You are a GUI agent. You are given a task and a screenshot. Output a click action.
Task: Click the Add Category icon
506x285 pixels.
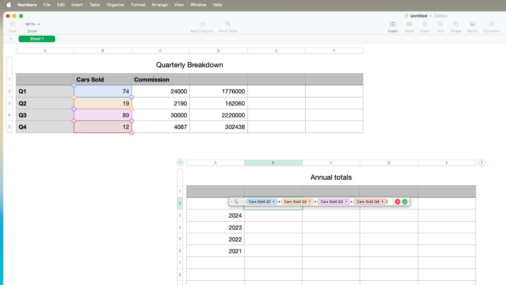202,24
